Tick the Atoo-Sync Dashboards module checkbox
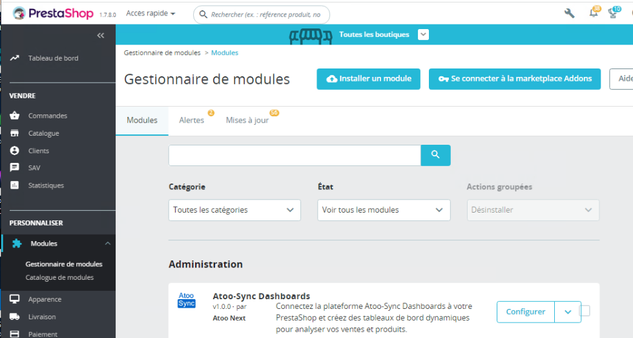The width and height of the screenshot is (633, 338). pyautogui.click(x=585, y=311)
